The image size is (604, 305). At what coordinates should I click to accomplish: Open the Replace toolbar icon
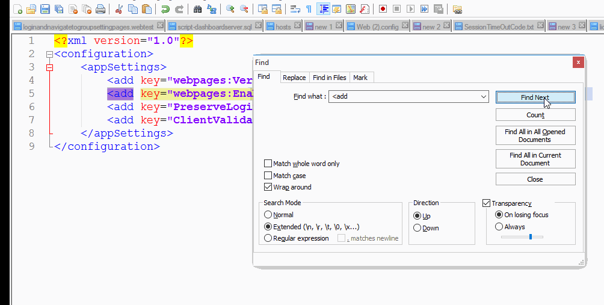[212, 9]
